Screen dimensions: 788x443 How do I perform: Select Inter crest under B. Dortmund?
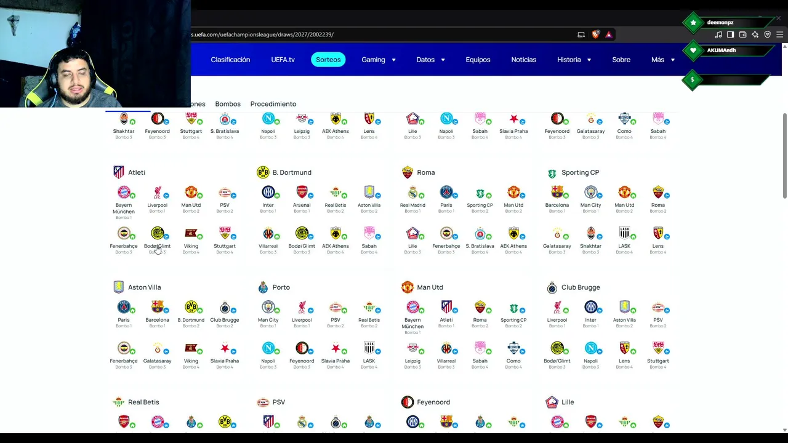tap(268, 192)
